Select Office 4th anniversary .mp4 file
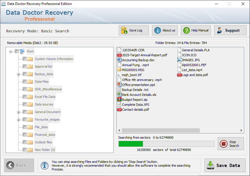The height and width of the screenshot is (176, 250). (142, 80)
